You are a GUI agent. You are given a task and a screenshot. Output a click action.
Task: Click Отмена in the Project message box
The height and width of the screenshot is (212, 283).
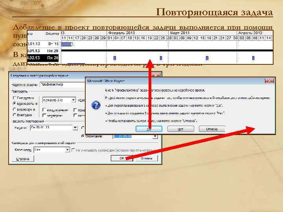212,129
